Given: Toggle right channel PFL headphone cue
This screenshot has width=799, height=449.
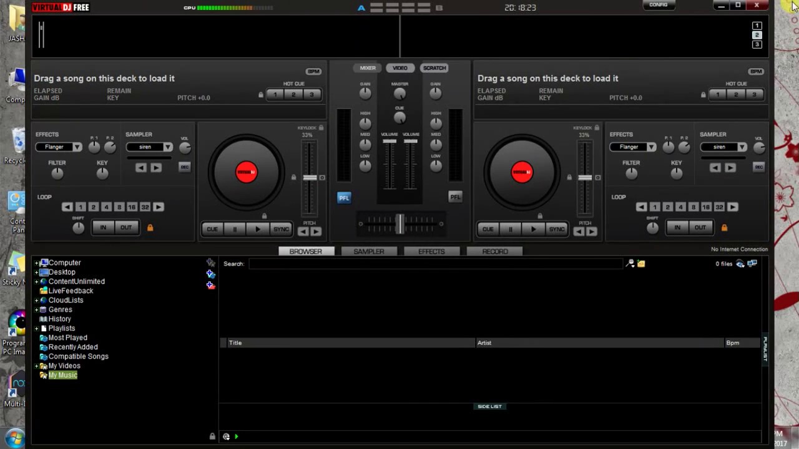Looking at the screenshot, I should [455, 198].
